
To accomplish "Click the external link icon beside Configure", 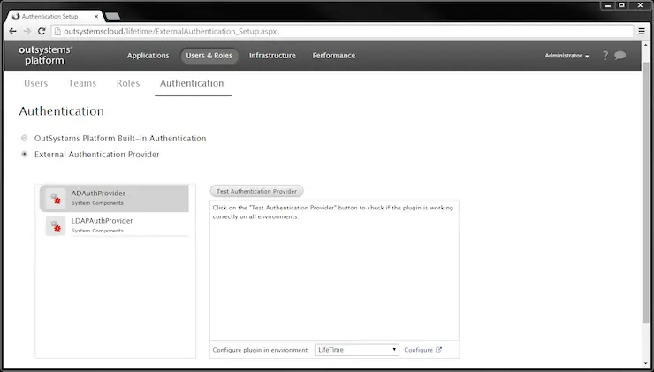I will (x=438, y=350).
